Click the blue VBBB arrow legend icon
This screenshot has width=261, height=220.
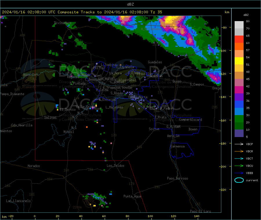click(239, 173)
